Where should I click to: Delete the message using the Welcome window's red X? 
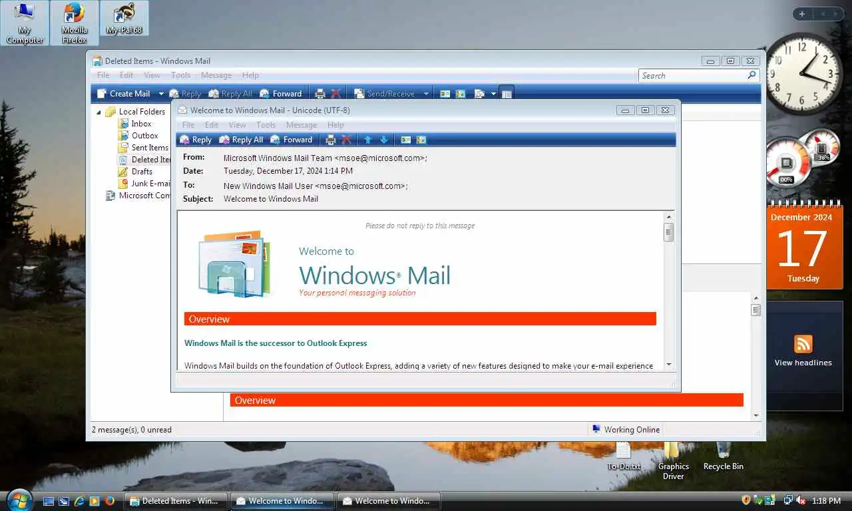tap(346, 140)
